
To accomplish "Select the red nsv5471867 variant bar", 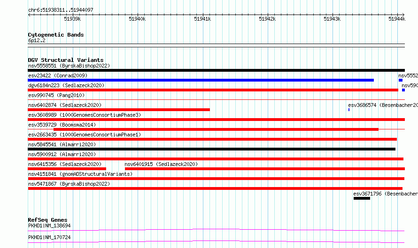I will point(215,188).
